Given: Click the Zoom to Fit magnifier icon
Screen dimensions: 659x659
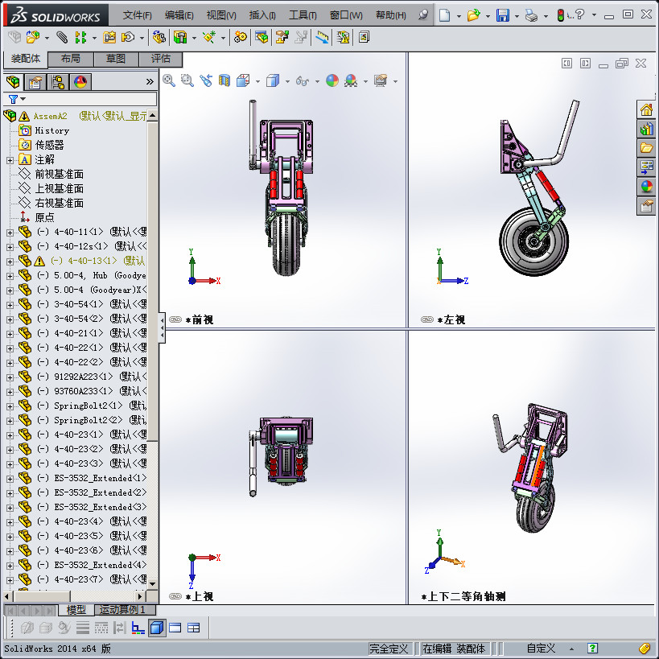Looking at the screenshot, I should coord(169,80).
